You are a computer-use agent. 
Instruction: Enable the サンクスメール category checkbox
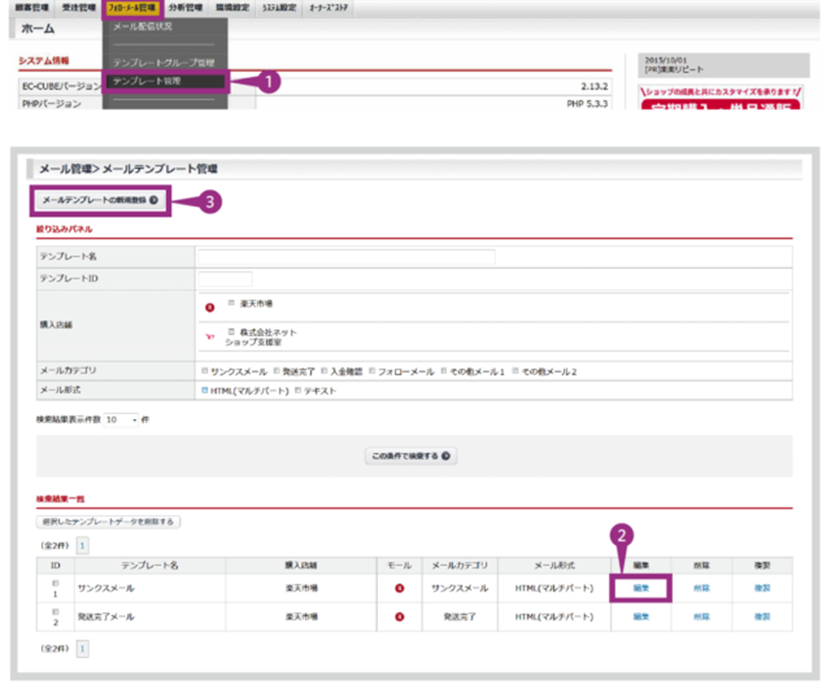[204, 371]
